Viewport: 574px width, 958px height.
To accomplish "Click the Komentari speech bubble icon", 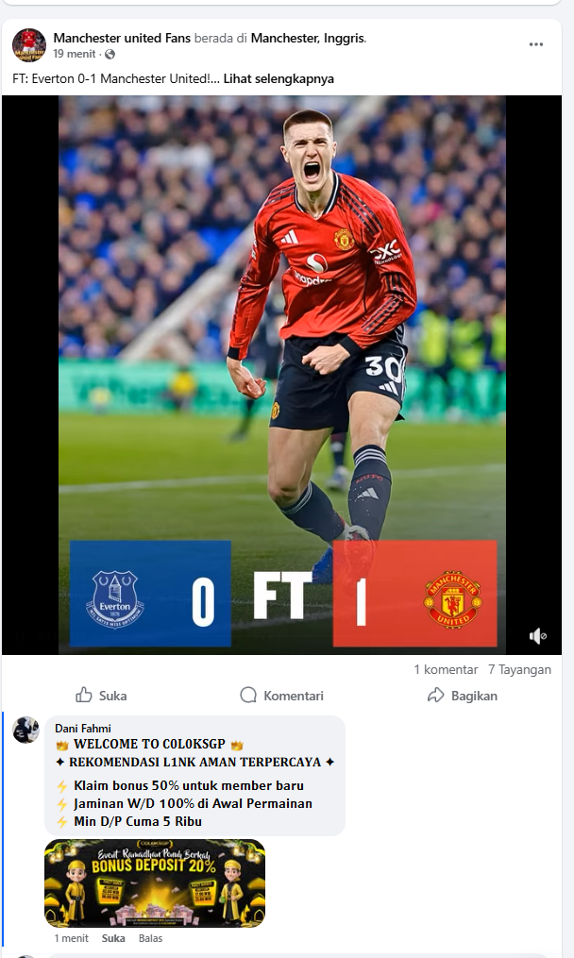I will (248, 696).
